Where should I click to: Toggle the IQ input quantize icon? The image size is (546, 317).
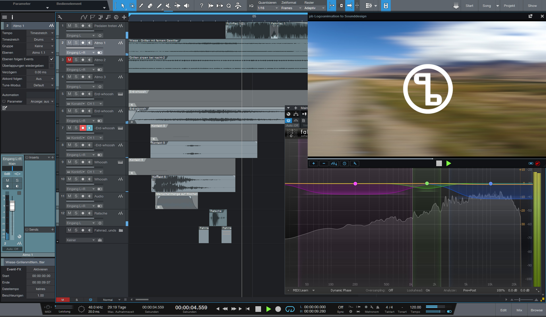pyautogui.click(x=251, y=6)
